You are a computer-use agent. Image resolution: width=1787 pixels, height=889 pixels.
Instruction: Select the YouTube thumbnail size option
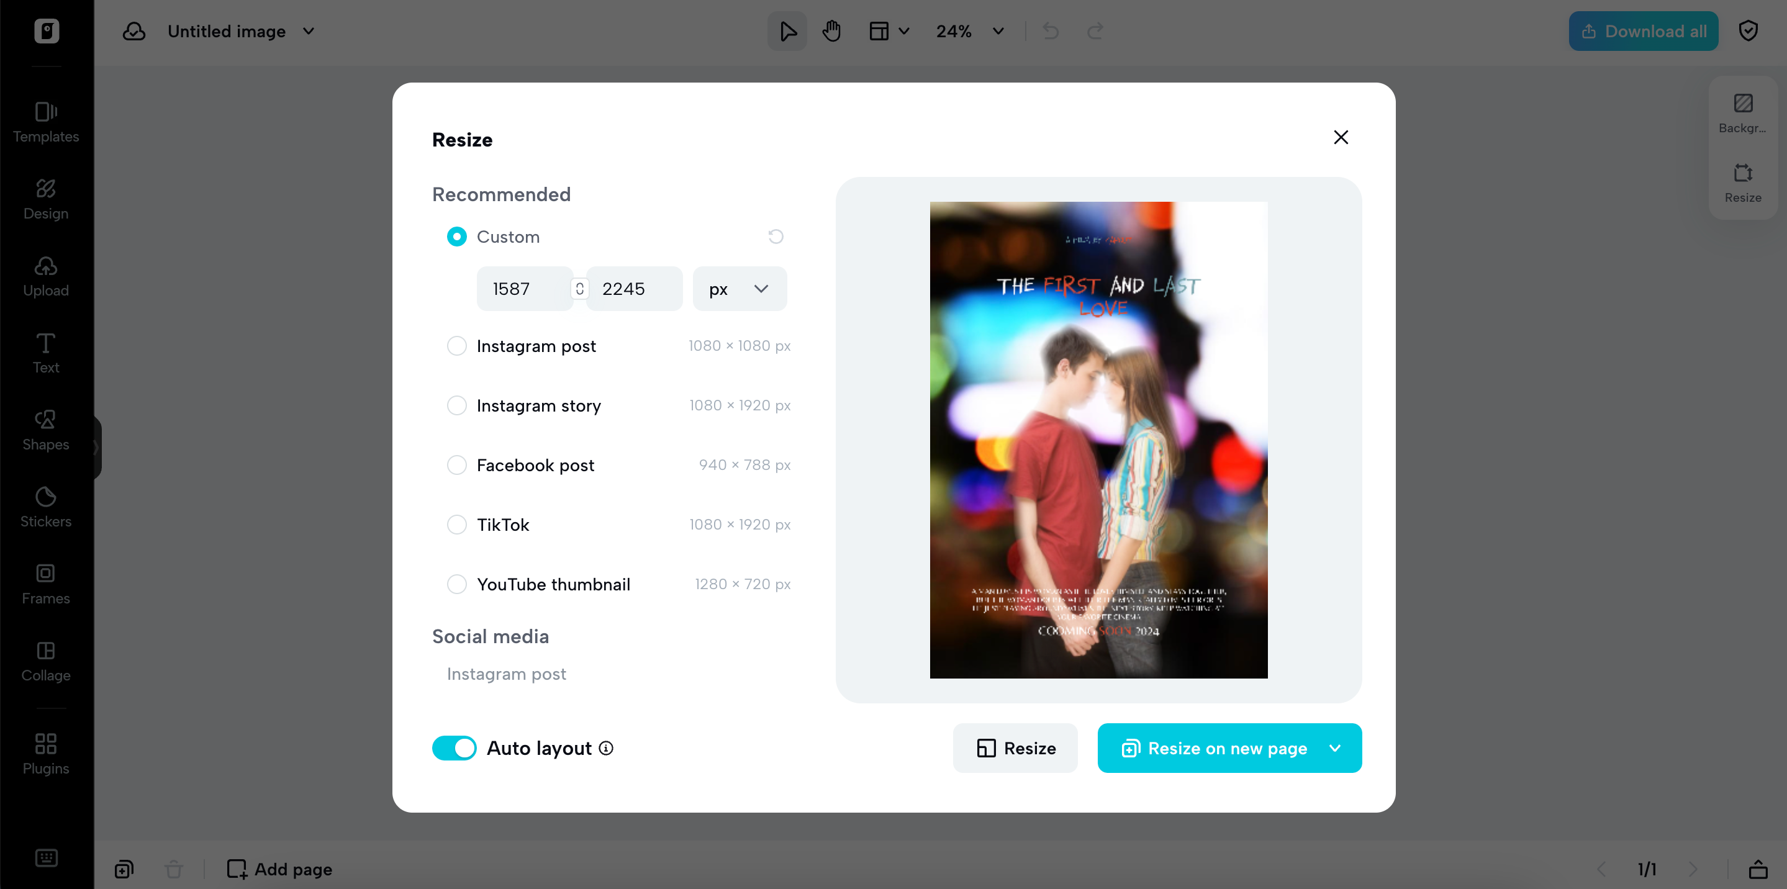pos(456,584)
